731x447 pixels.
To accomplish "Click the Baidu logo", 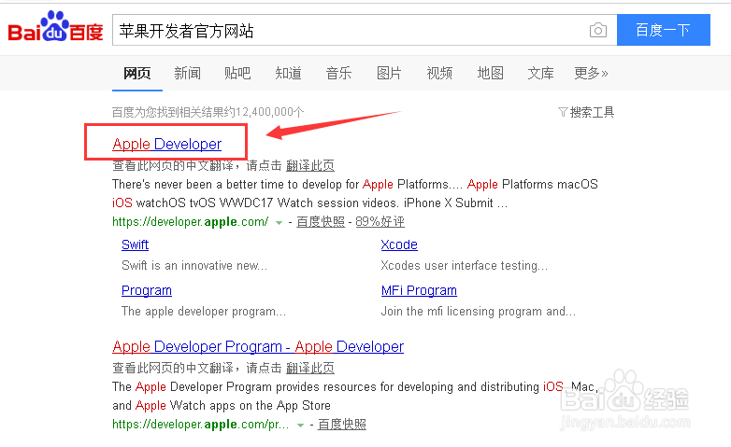I will tap(55, 30).
